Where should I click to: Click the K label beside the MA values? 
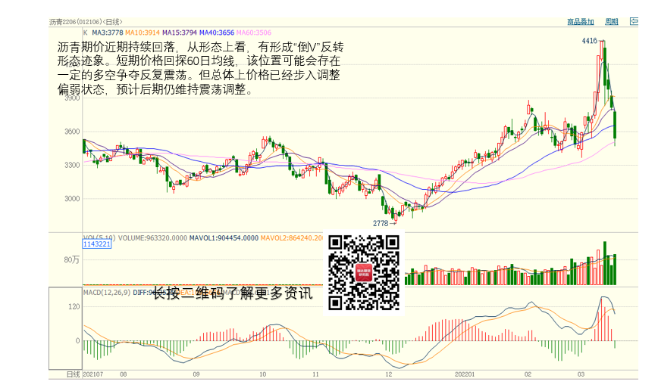coord(85,33)
